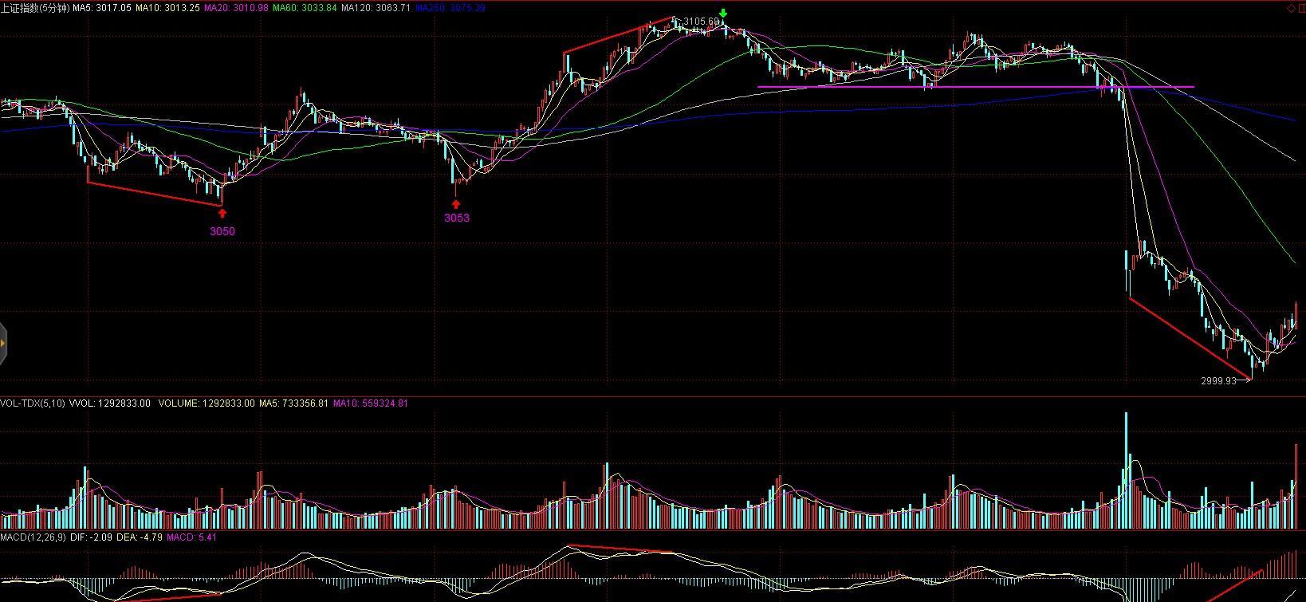Click the MA10: 3013.25 indicator label
Screen dimensions: 1306x602
[167, 8]
